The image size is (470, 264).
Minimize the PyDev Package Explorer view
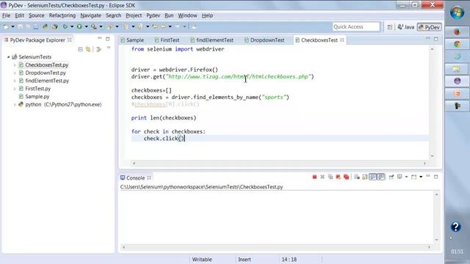pyautogui.click(x=100, y=39)
